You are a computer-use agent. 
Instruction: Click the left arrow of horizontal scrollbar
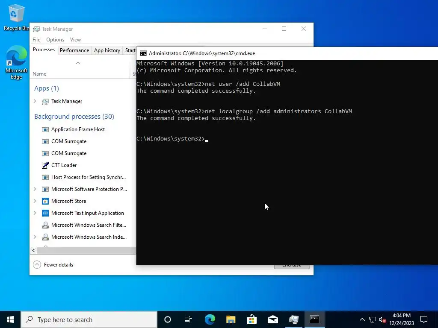33,250
